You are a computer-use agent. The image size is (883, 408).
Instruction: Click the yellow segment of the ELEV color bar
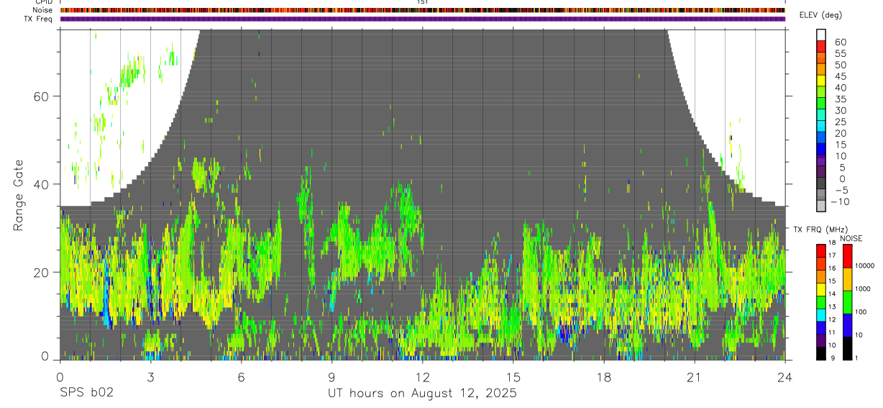coord(821,80)
